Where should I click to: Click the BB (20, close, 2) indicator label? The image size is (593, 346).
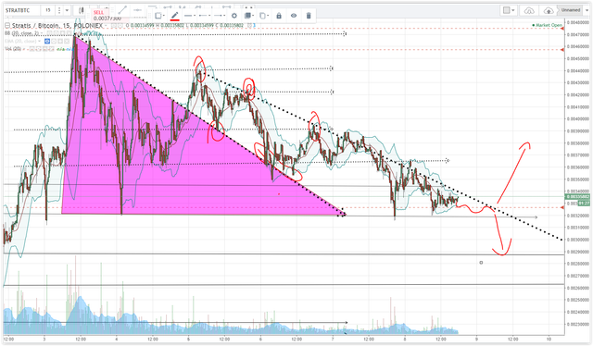tap(21, 33)
